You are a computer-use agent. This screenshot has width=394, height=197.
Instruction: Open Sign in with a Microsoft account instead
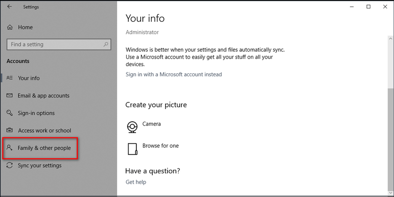173,74
